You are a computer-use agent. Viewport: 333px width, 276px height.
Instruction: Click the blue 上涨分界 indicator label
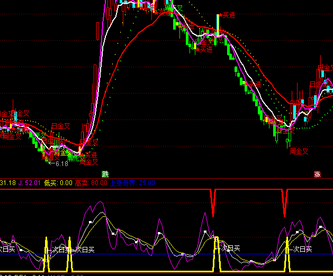tap(123, 183)
